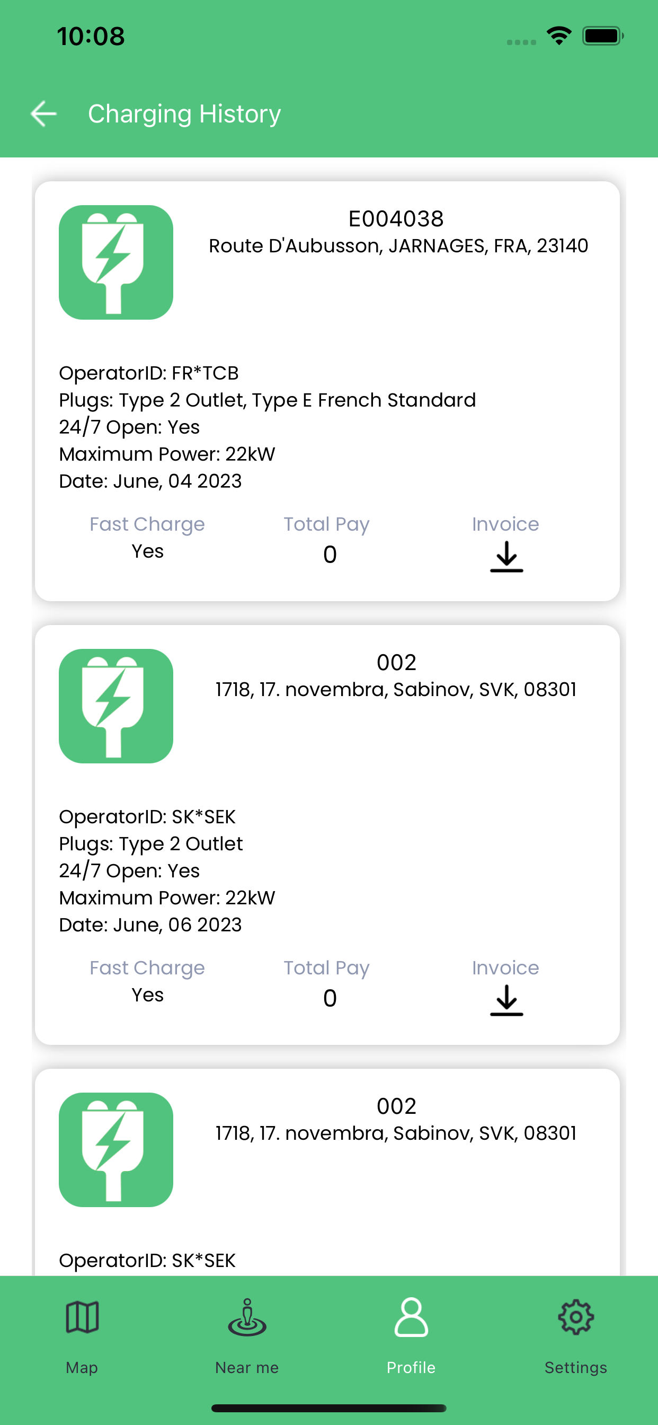
Task: Tap the third card's charging plug icon
Action: (x=116, y=1149)
